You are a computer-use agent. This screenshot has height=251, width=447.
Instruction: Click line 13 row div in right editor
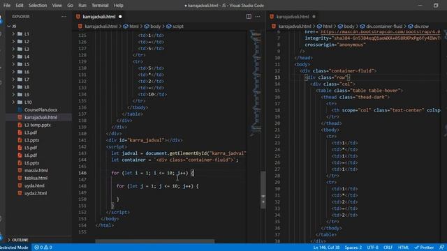tap(328, 77)
